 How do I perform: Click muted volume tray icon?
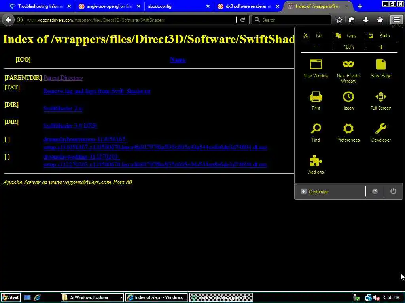pyautogui.click(x=377, y=297)
